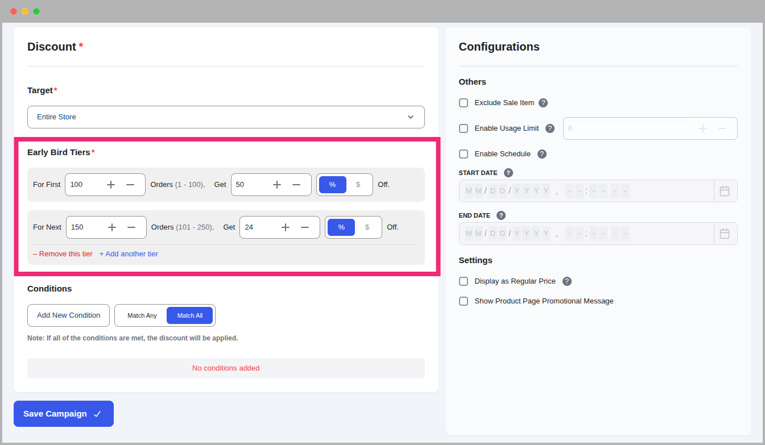This screenshot has height=445, width=765.
Task: Choose the Match All condition option
Action: pos(189,315)
